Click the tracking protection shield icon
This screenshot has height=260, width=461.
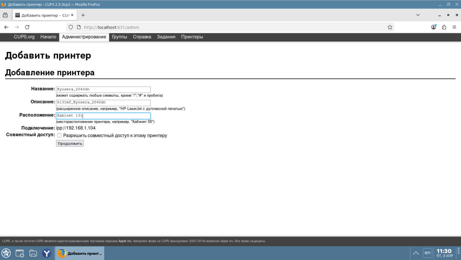(x=71, y=27)
